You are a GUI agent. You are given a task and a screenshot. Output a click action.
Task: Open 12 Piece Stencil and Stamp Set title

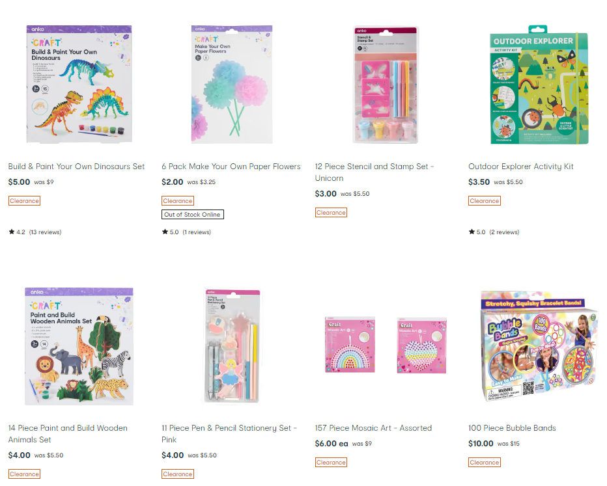pos(374,172)
